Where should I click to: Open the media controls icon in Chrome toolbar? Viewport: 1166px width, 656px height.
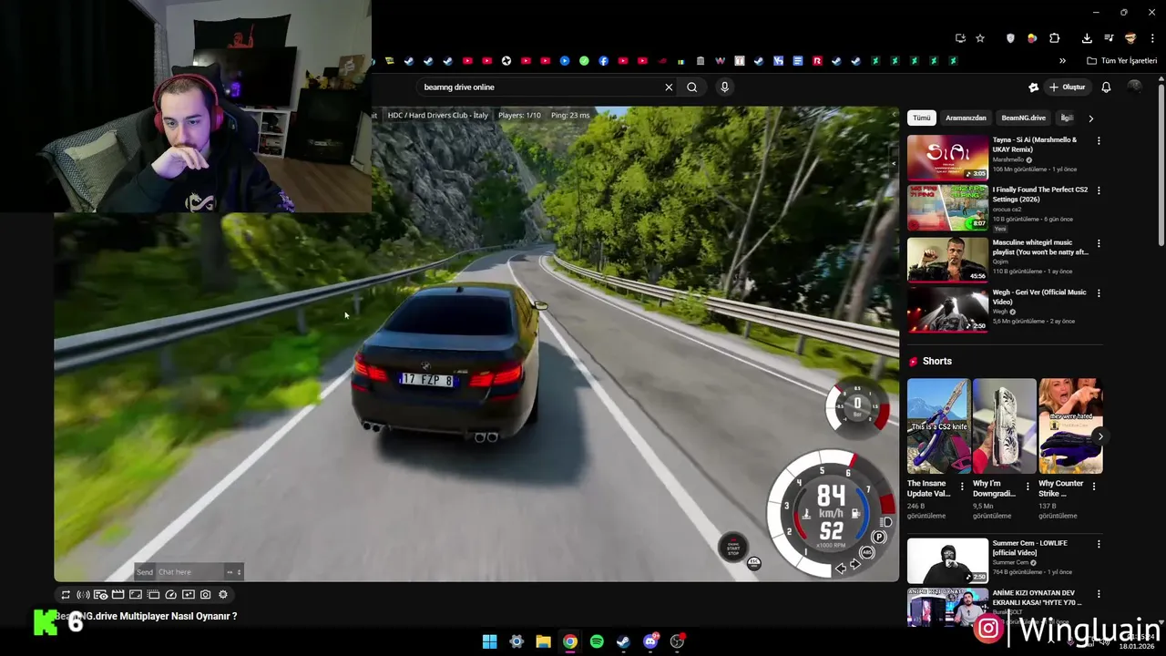1109,38
